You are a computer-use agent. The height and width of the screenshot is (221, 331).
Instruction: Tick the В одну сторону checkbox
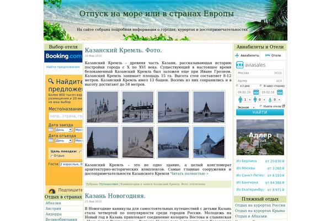coord(261,86)
